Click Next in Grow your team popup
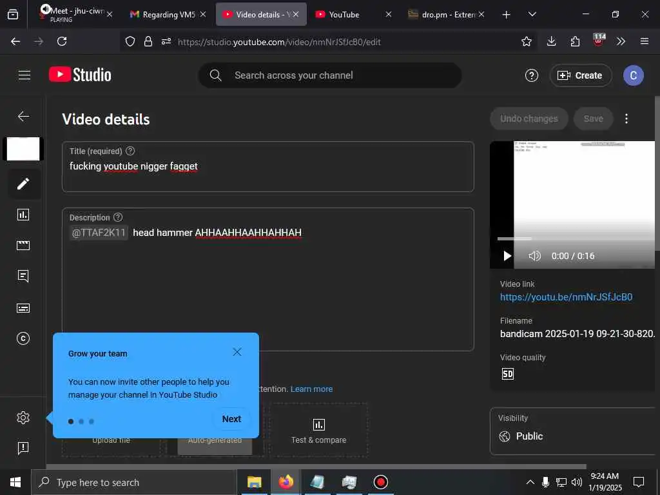The width and height of the screenshot is (660, 495). point(231,419)
